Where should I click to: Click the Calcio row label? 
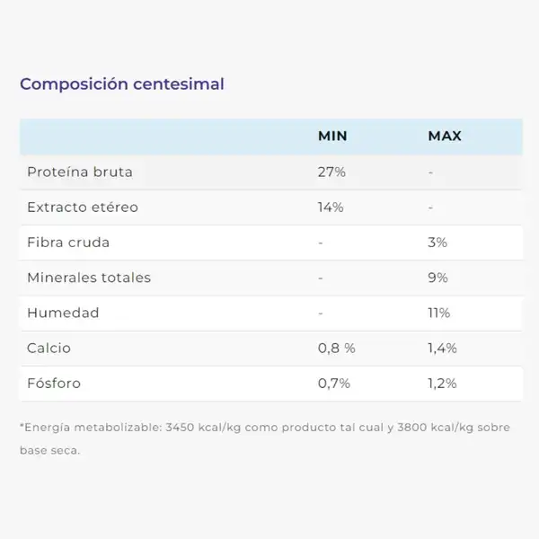(49, 349)
